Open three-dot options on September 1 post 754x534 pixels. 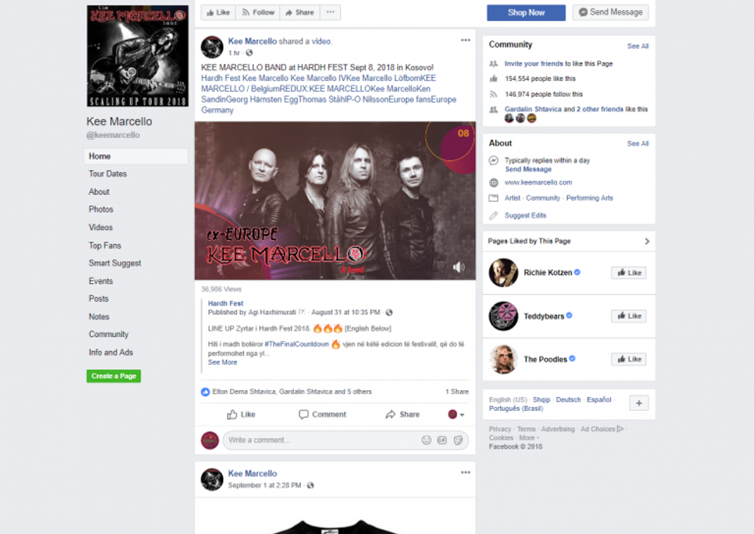[465, 472]
